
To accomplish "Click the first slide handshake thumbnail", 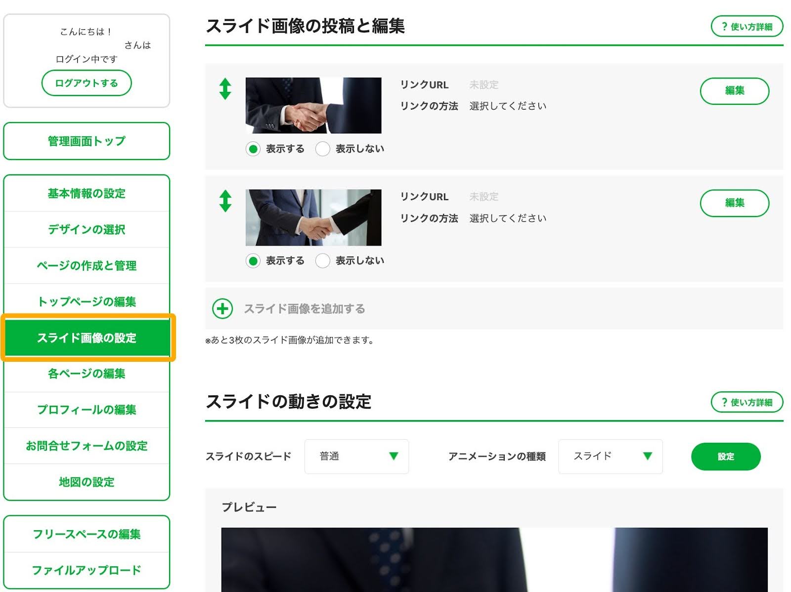I will click(x=313, y=105).
